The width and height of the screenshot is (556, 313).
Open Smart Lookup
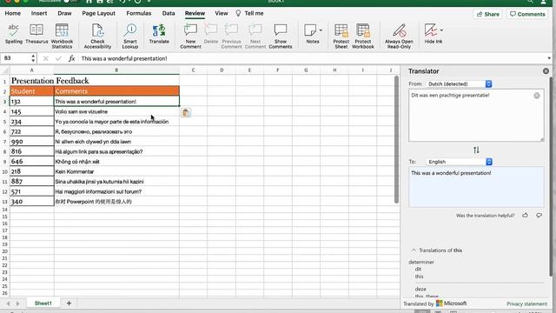(130, 37)
